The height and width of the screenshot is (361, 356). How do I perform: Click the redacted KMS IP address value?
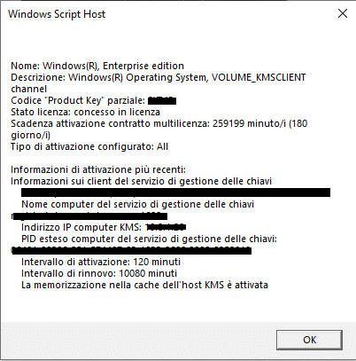pos(166,227)
